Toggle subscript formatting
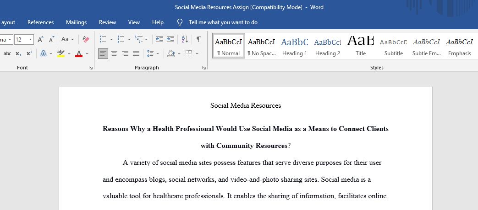The image size is (478, 210). [x=19, y=54]
